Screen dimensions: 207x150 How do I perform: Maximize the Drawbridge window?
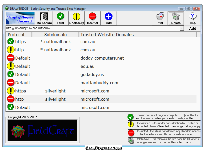point(189,9)
